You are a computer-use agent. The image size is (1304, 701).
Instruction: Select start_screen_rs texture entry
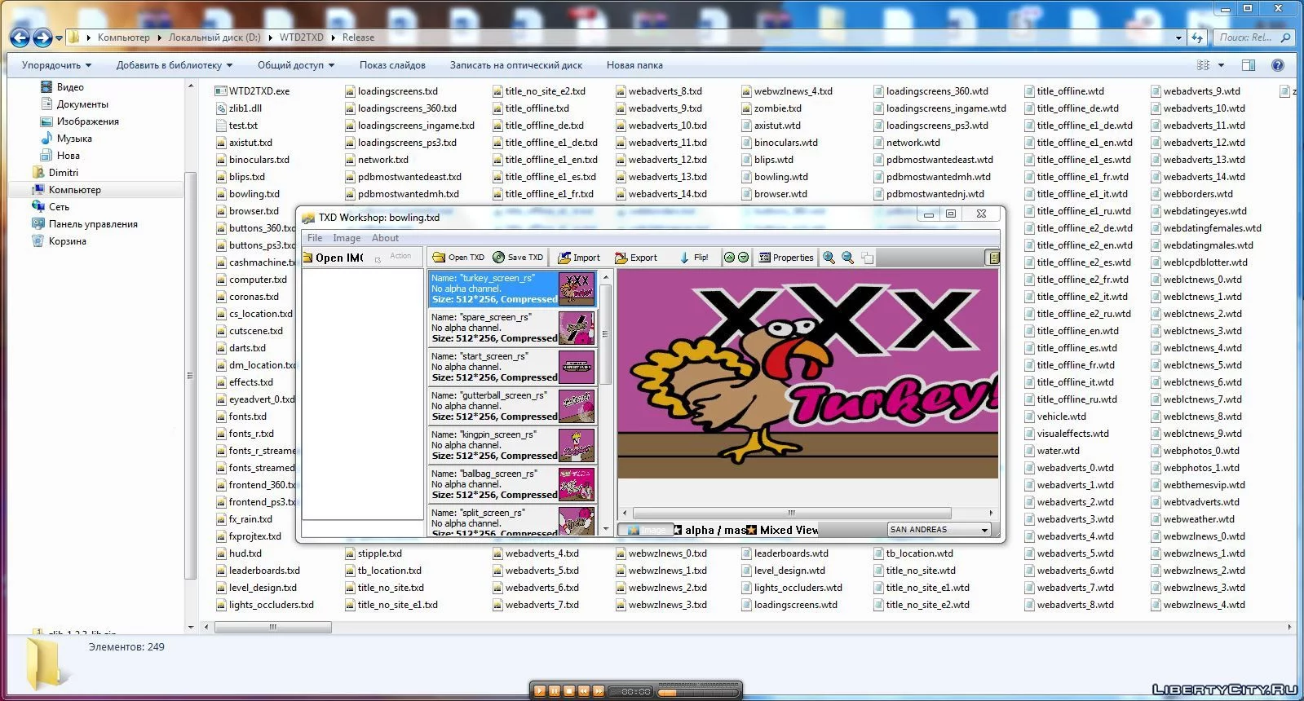(x=512, y=367)
